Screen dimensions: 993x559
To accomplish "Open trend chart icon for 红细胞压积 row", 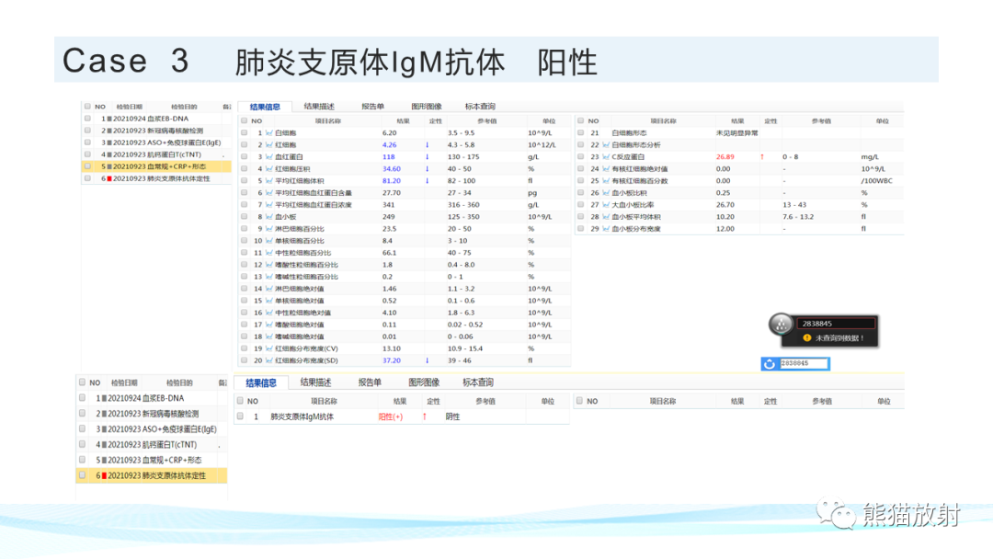I will [x=269, y=169].
